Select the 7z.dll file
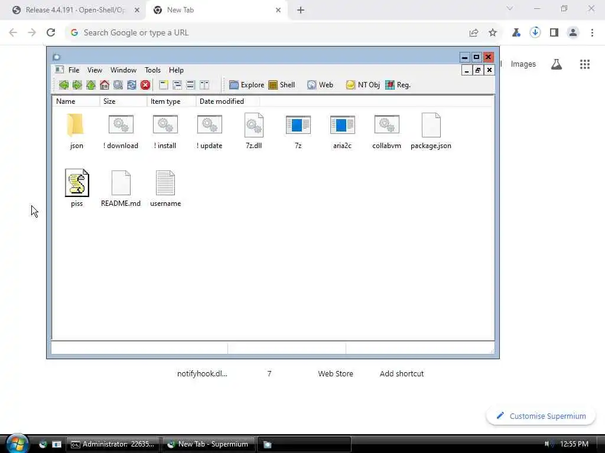605x453 pixels. tap(254, 131)
